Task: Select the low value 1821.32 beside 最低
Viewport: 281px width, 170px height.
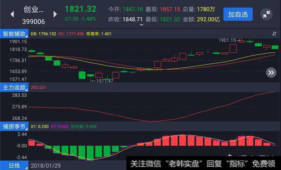Action: pyautogui.click(x=170, y=19)
